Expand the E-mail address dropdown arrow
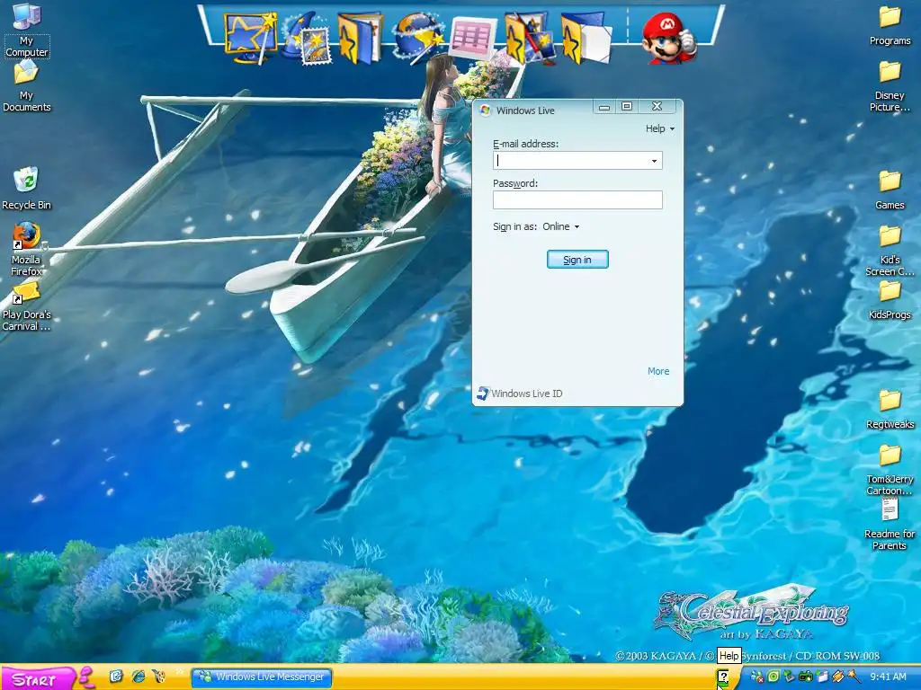The width and height of the screenshot is (921, 690). 655,161
